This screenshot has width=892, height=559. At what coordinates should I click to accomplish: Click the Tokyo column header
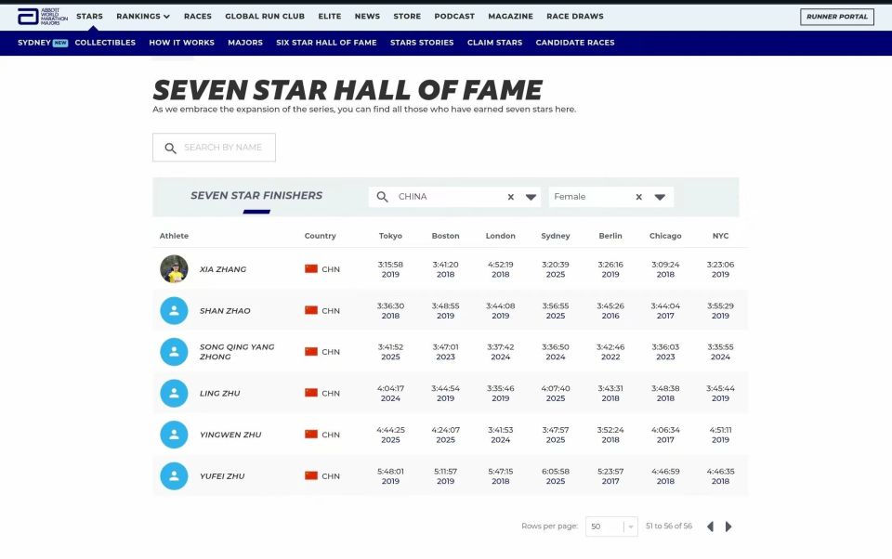pos(391,236)
